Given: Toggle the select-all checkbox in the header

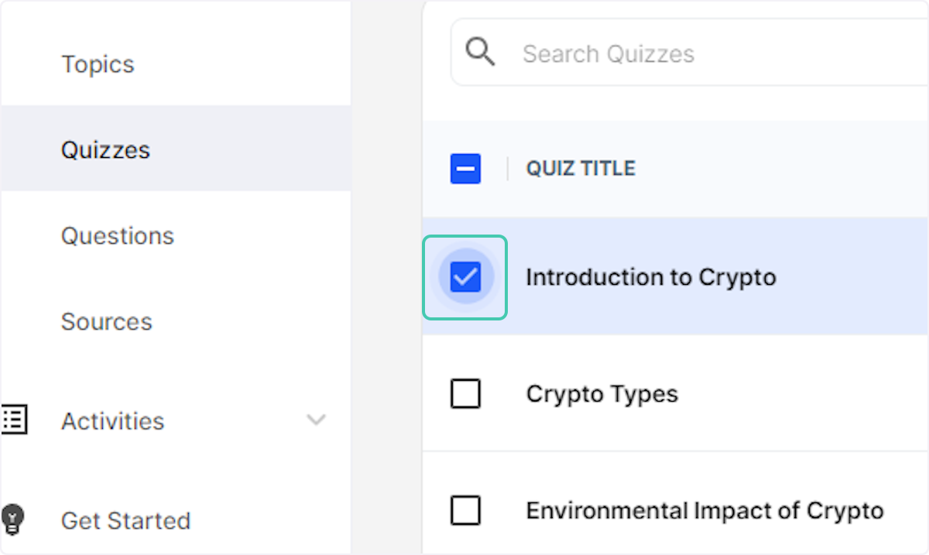Looking at the screenshot, I should pos(465,168).
